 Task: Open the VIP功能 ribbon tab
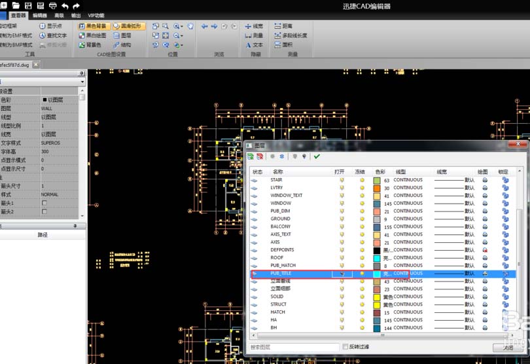pyautogui.click(x=96, y=15)
